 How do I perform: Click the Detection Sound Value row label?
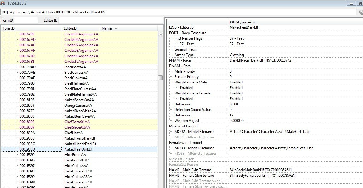(193, 110)
